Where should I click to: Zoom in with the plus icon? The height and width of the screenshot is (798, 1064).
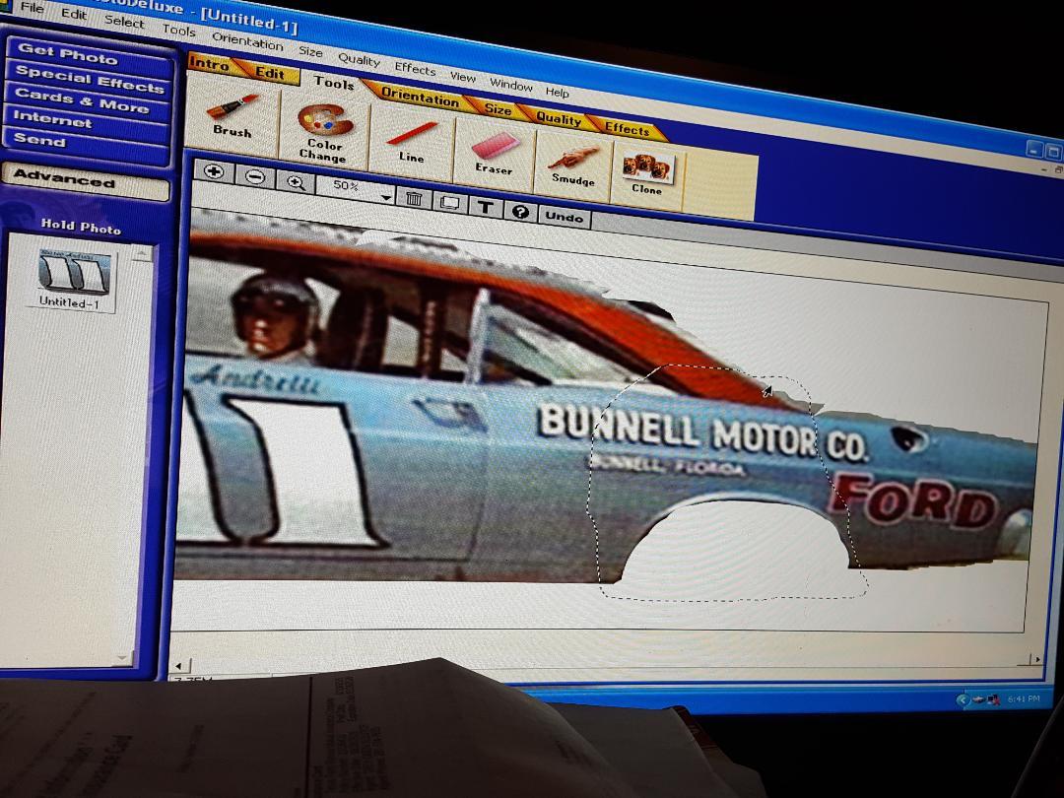(214, 171)
